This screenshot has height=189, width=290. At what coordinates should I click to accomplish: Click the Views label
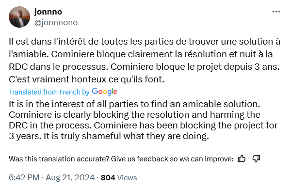coord(127,178)
